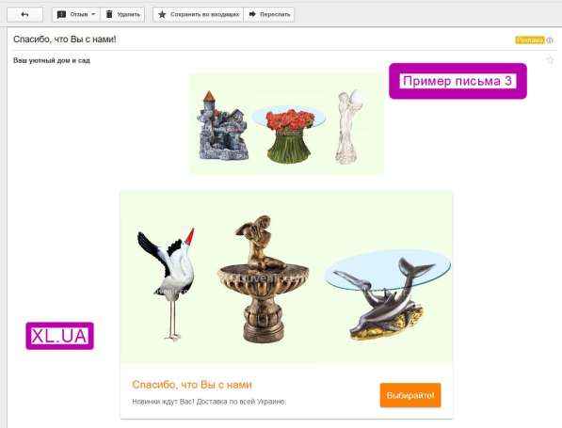Open the Отзыв feedback button
Image resolution: width=562 pixels, height=428 pixels.
point(76,15)
